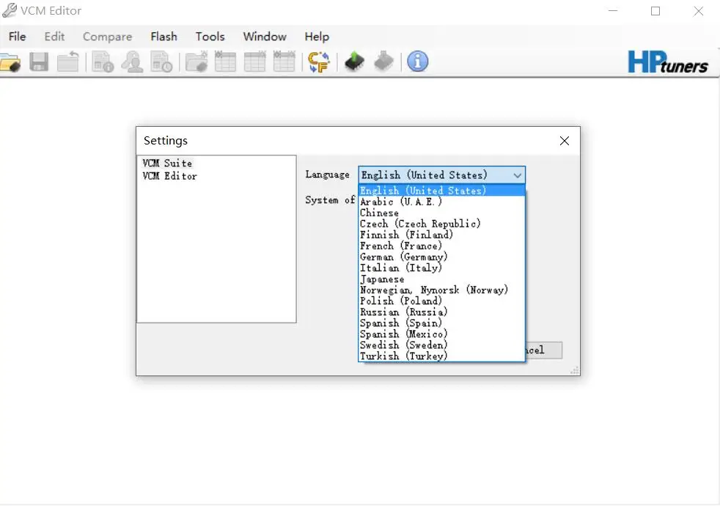Click the gray read vehicle chip icon
Image resolution: width=720 pixels, height=506 pixels.
pyautogui.click(x=384, y=62)
